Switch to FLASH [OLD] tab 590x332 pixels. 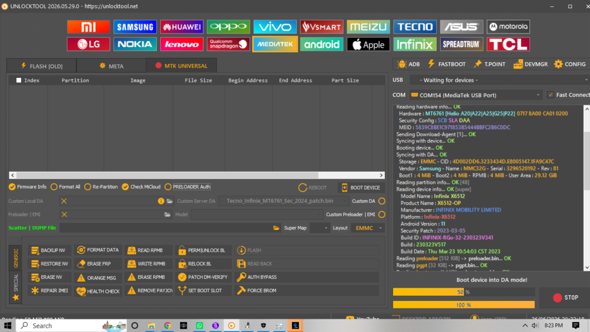pyautogui.click(x=41, y=66)
